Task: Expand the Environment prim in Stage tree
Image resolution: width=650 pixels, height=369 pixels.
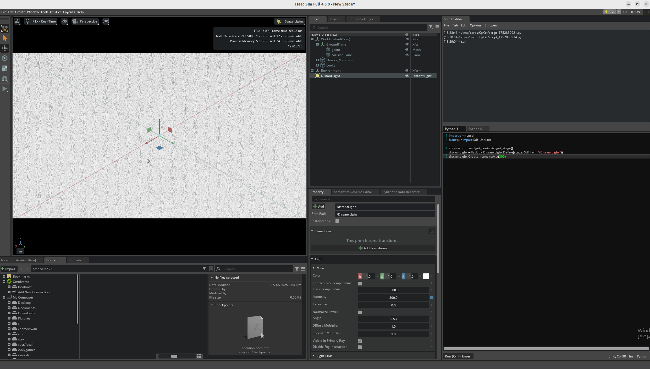Action: pyautogui.click(x=312, y=71)
